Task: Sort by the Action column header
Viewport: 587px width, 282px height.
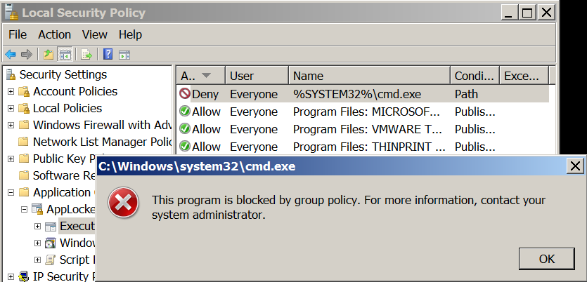Action: [200, 76]
